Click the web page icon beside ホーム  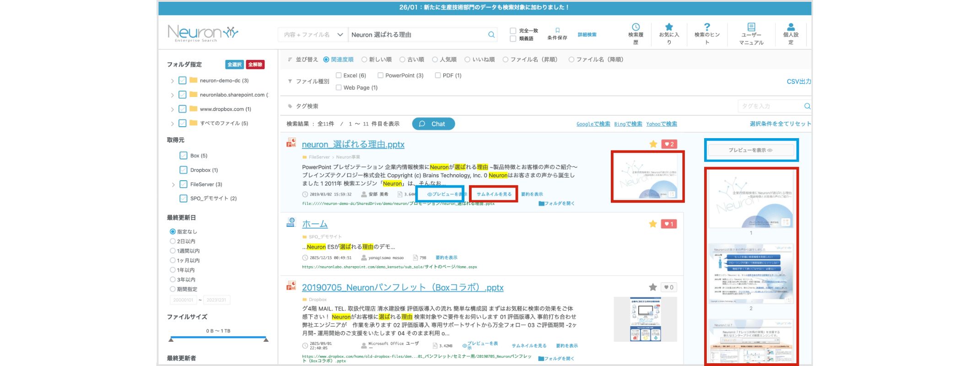(291, 222)
